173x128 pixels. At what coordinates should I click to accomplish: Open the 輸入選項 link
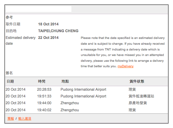[25, 118]
